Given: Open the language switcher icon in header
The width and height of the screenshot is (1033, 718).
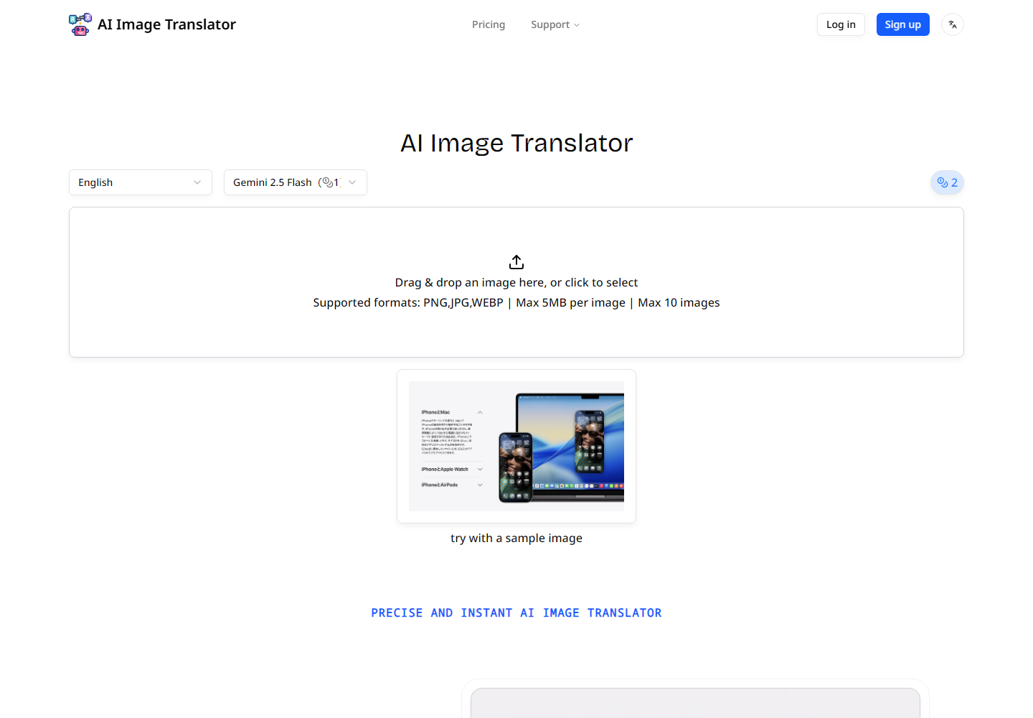Looking at the screenshot, I should 953,24.
